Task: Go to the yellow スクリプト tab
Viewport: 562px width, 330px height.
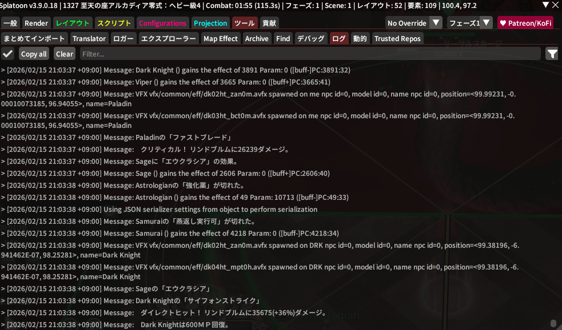Action: (x=114, y=23)
